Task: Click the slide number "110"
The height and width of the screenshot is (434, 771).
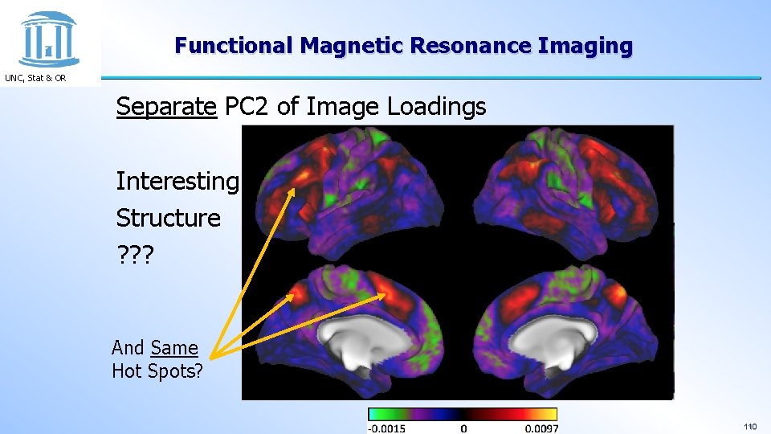Action: [x=750, y=427]
